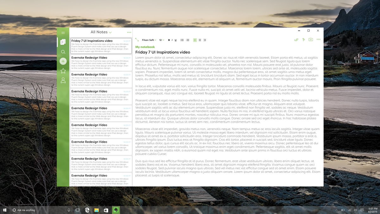The height and width of the screenshot is (214, 380).
Task: Create a new note with the plus button
Action: pyautogui.click(x=63, y=61)
